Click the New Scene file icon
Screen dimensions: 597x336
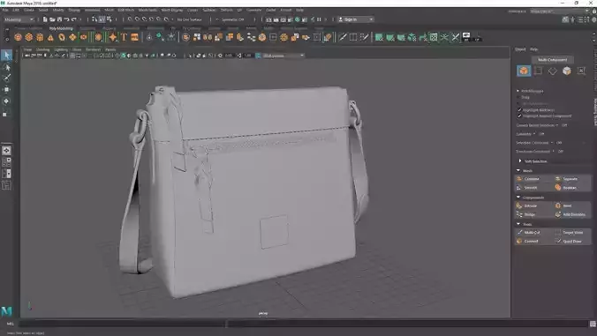pos(45,19)
